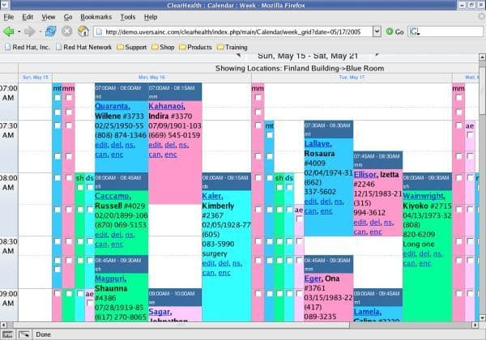Open patient Quaranta appointment link
The image size is (486, 340).
click(112, 106)
